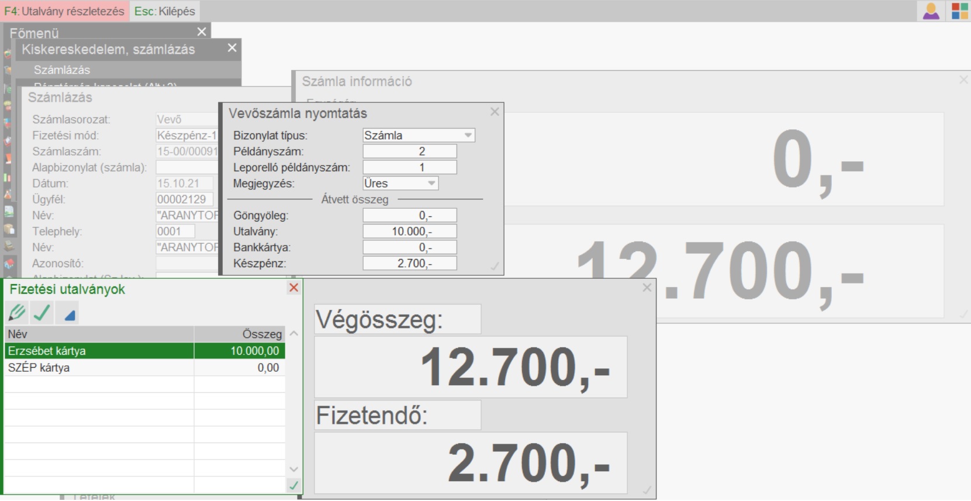Close the Főmenü panel
The image size is (971, 501).
(202, 32)
